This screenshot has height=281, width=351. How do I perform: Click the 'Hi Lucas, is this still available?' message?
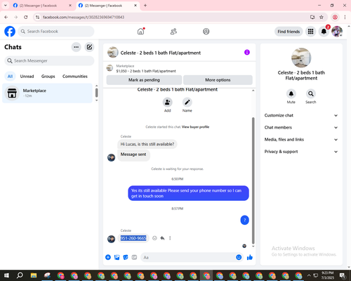point(147,144)
